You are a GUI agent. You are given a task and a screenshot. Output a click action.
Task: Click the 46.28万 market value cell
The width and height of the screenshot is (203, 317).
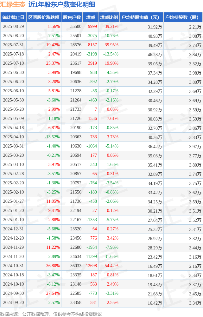(x=155, y=55)
